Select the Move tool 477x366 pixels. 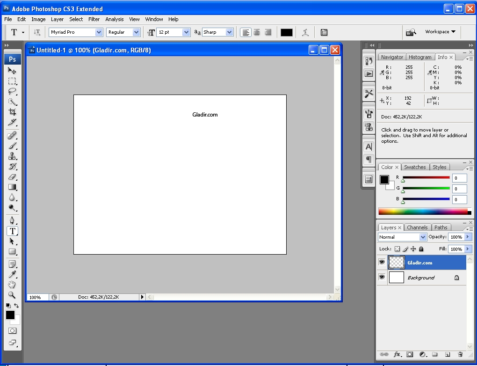click(12, 71)
